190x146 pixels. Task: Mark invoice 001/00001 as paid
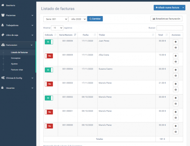click(49, 112)
